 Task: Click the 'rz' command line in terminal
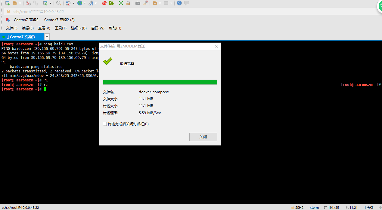click(25, 85)
